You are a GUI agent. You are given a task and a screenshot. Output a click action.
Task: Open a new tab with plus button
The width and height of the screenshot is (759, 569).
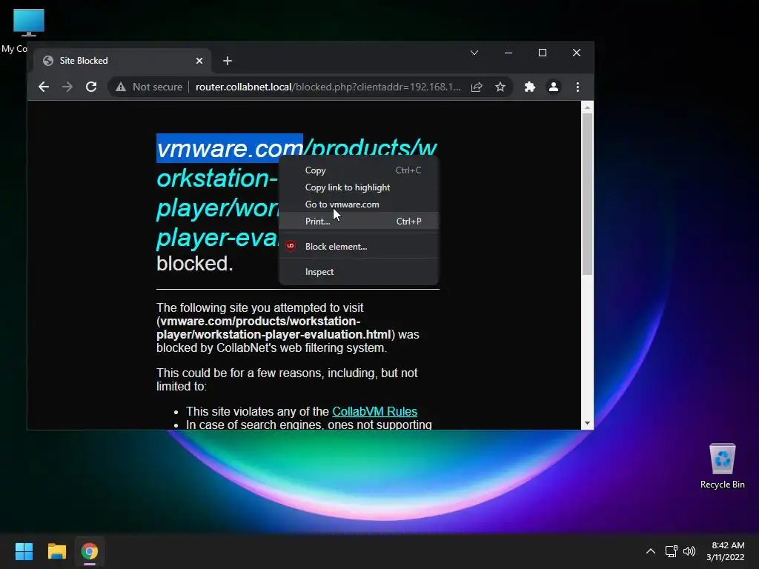pos(228,61)
